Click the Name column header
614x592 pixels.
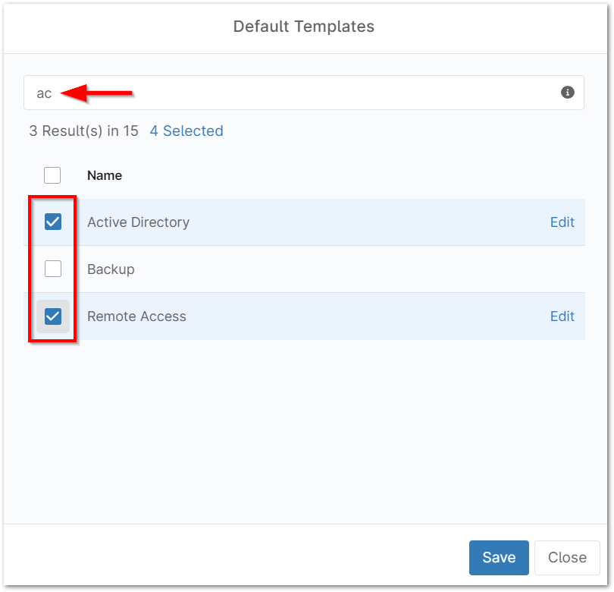tap(105, 175)
